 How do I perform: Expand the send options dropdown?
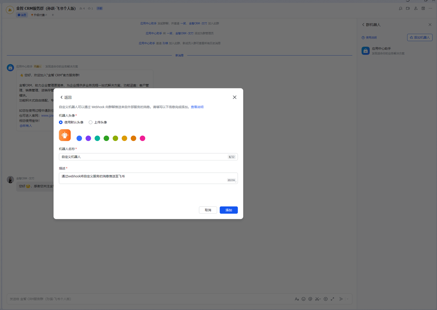tap(348, 299)
